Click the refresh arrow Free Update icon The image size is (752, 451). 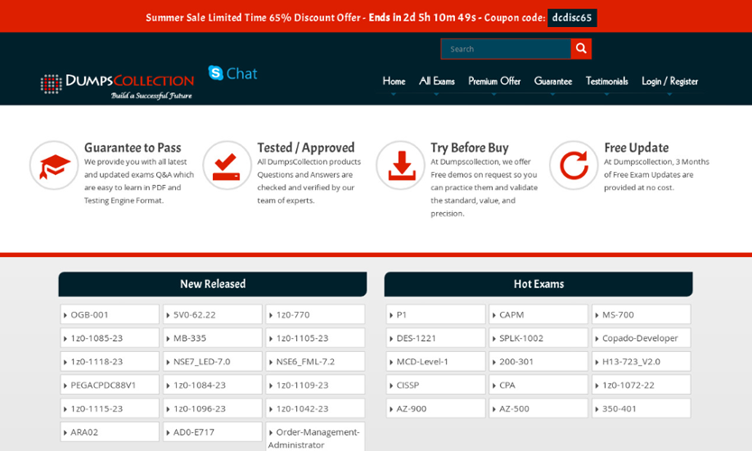coord(574,165)
